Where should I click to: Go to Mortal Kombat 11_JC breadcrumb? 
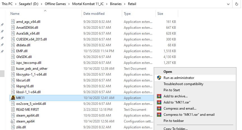[88, 4]
